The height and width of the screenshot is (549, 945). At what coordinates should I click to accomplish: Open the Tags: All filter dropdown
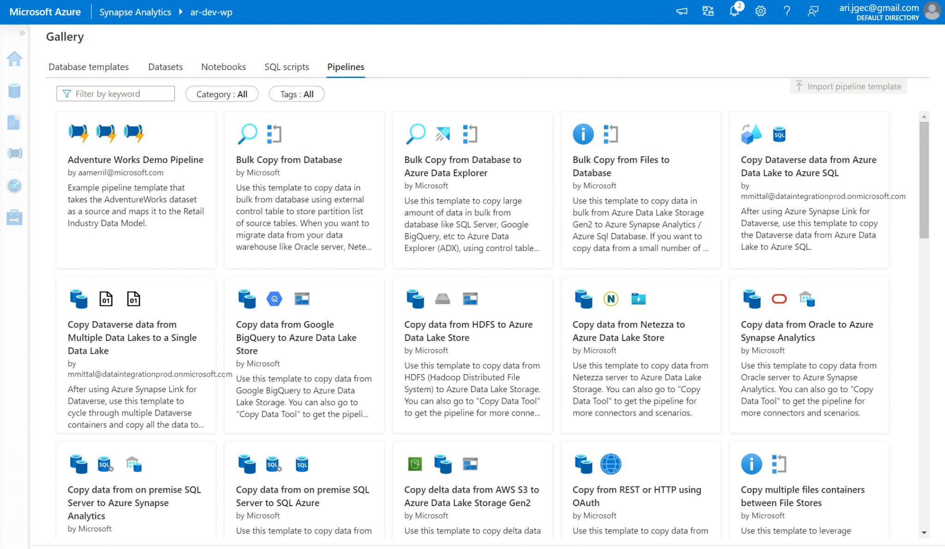coord(297,94)
